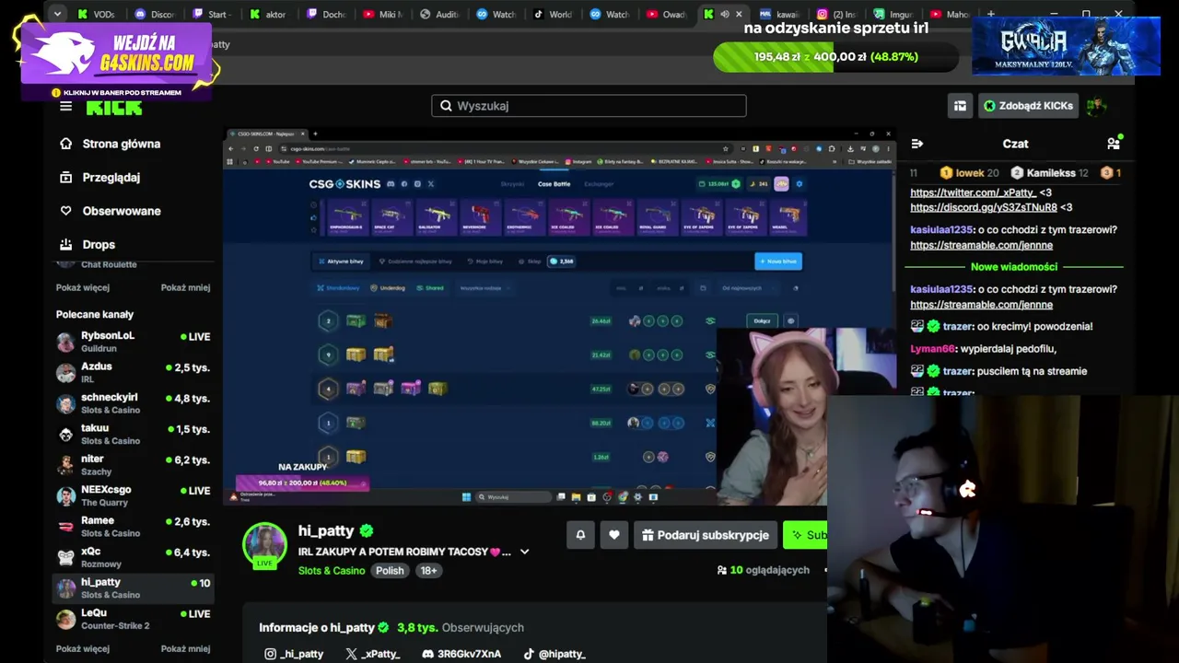Image resolution: width=1179 pixels, height=663 pixels.
Task: Click Pokaż mniej below LeQu channel
Action: 186,648
